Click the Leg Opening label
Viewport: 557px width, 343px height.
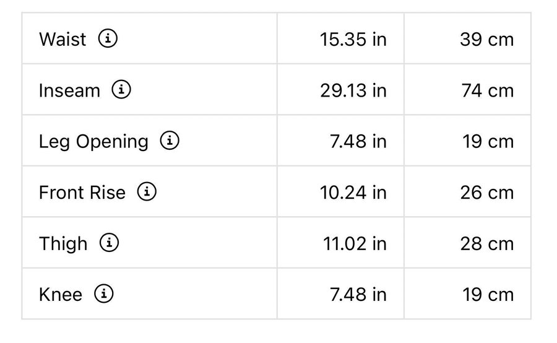[x=93, y=142]
